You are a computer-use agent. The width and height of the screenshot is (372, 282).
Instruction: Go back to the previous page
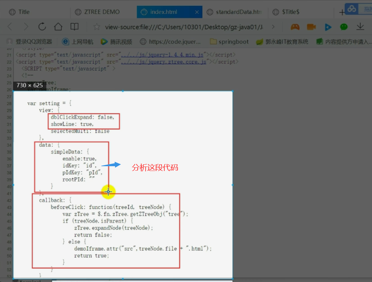tap(10, 26)
